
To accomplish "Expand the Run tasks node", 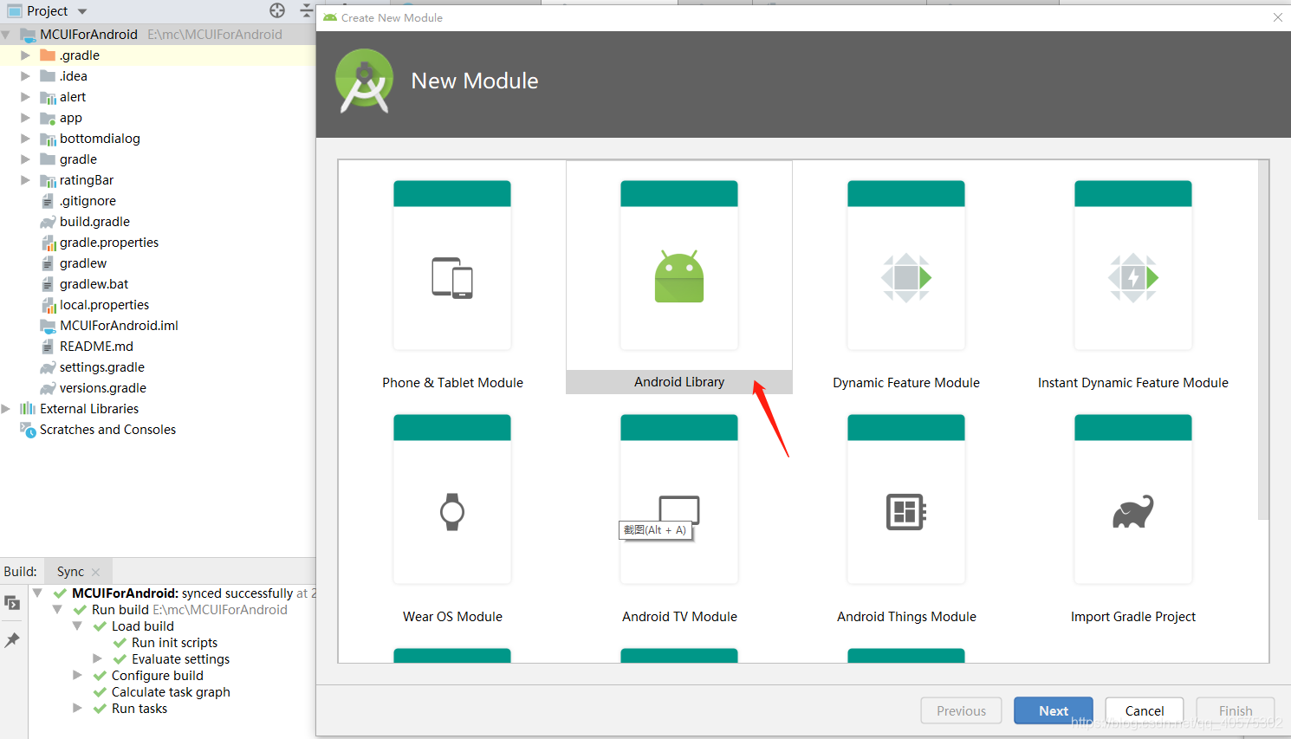I will pyautogui.click(x=77, y=709).
